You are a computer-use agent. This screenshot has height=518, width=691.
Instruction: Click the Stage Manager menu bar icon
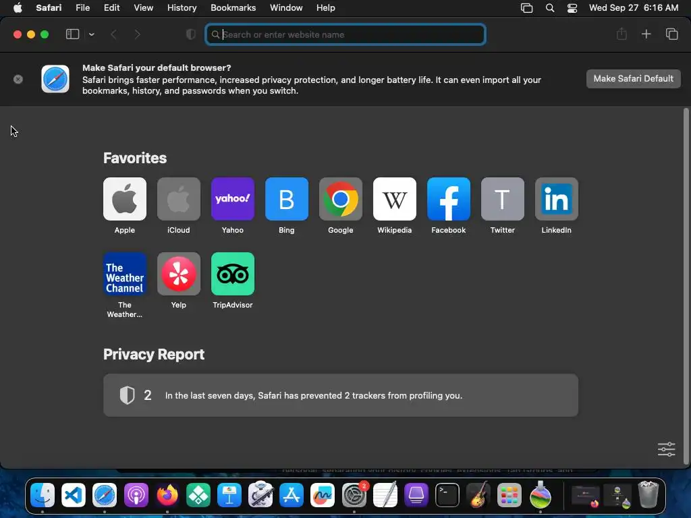pyautogui.click(x=526, y=8)
